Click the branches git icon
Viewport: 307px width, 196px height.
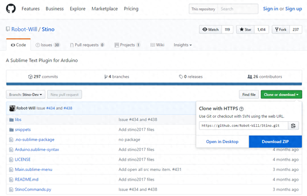click(106, 77)
